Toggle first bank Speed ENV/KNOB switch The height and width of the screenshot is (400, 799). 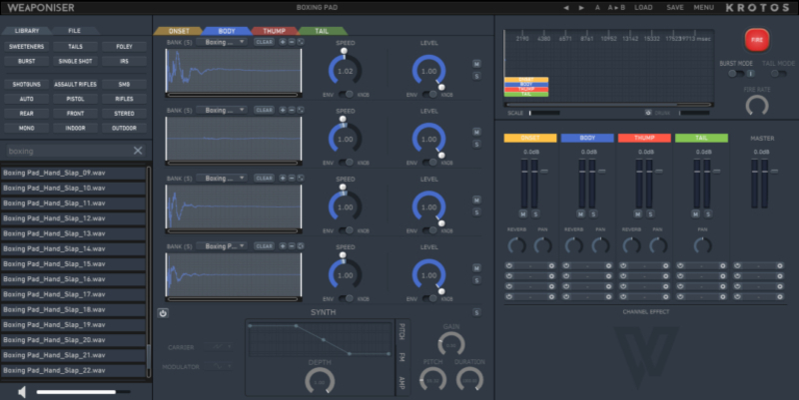click(x=346, y=94)
